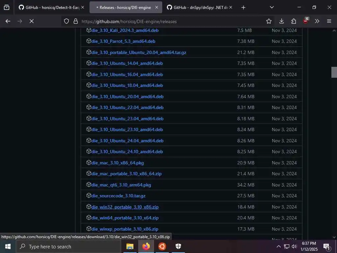Download die_win32_portable_3.10_x86.zip
The width and height of the screenshot is (337, 253).
[125, 207]
